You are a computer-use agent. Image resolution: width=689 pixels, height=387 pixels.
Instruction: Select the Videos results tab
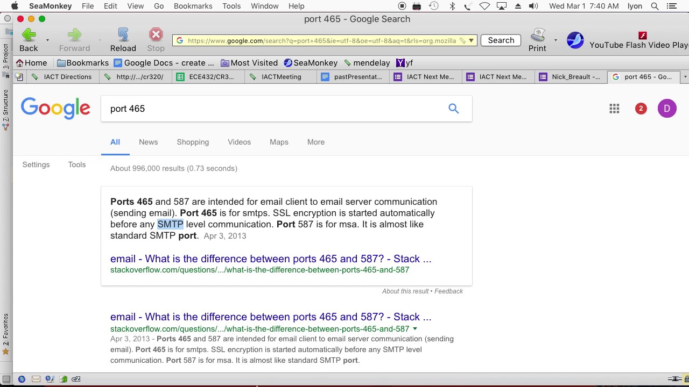[x=239, y=142]
